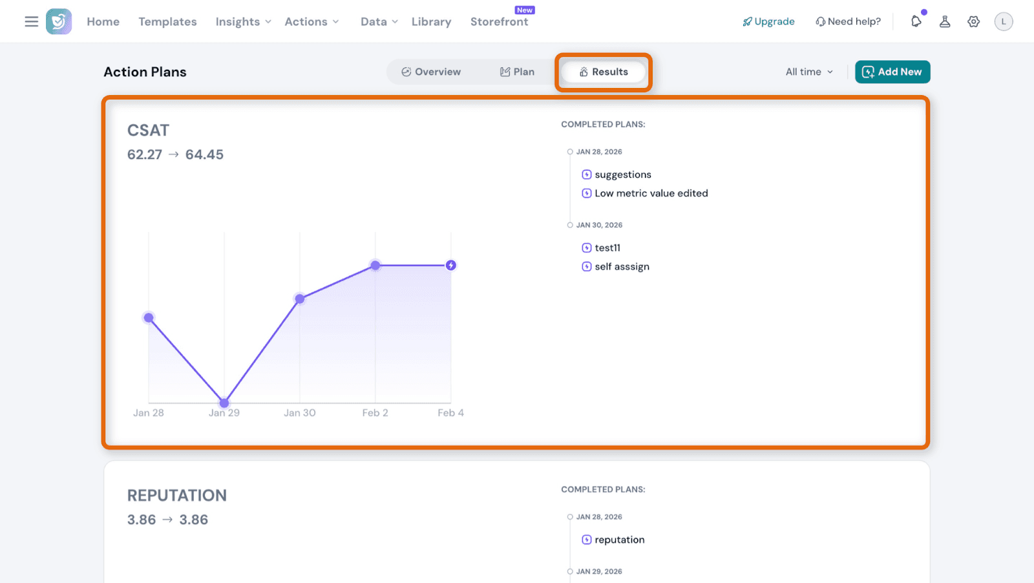Expand the Actions dropdown menu
Screen dimensions: 1034x583
pyautogui.click(x=311, y=21)
